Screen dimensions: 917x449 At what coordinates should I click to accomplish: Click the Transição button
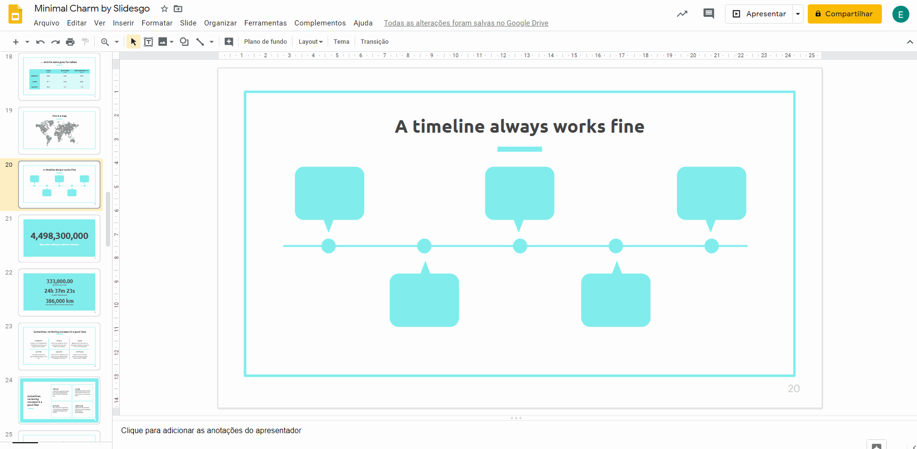click(375, 42)
